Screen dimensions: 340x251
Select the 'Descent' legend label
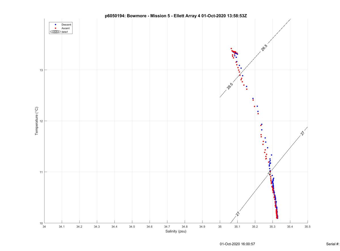[x=66, y=25]
